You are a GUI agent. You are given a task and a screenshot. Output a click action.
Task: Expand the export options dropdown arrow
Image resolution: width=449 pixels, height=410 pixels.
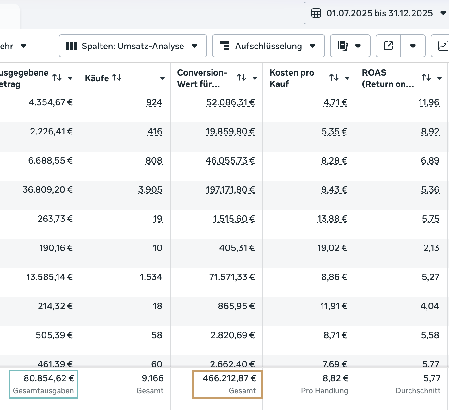tap(413, 46)
